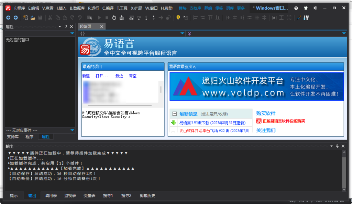Switch to the 支持库 tab in left panel
Image resolution: width=352 pixels, height=204 pixels.
tap(13, 137)
